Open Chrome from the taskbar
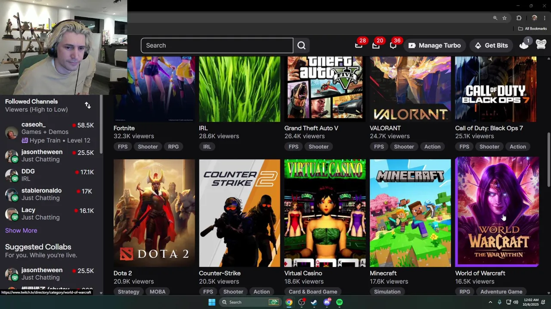Viewport: 551px width, 309px height. [x=289, y=302]
